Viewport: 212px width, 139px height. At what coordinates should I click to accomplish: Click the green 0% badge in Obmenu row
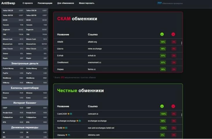(162, 135)
